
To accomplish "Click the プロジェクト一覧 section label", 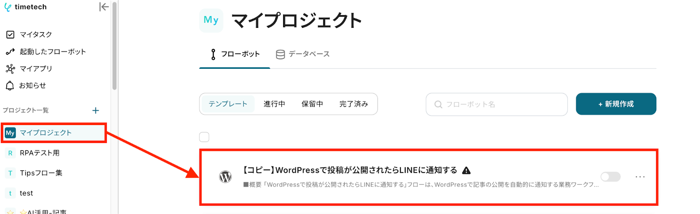I will [26, 110].
